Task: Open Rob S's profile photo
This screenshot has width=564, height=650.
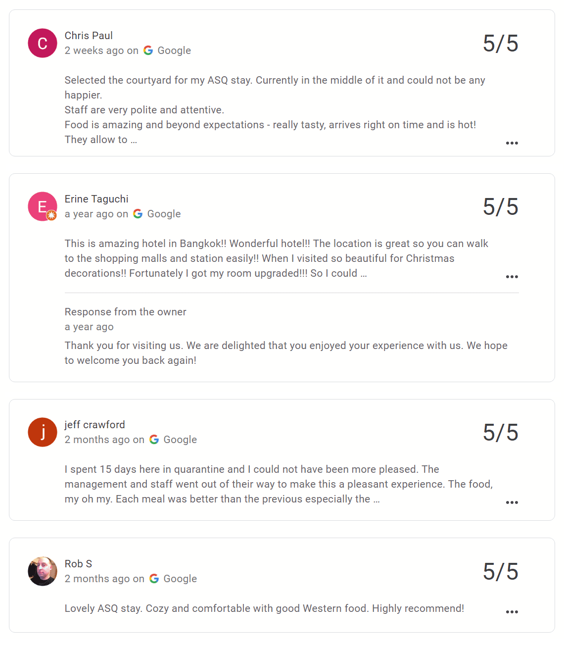Action: [x=43, y=571]
